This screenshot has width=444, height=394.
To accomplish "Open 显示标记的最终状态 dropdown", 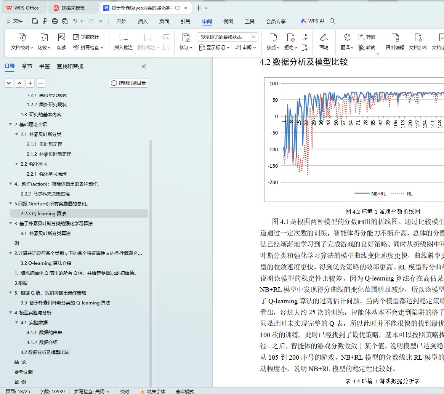I will (x=228, y=37).
